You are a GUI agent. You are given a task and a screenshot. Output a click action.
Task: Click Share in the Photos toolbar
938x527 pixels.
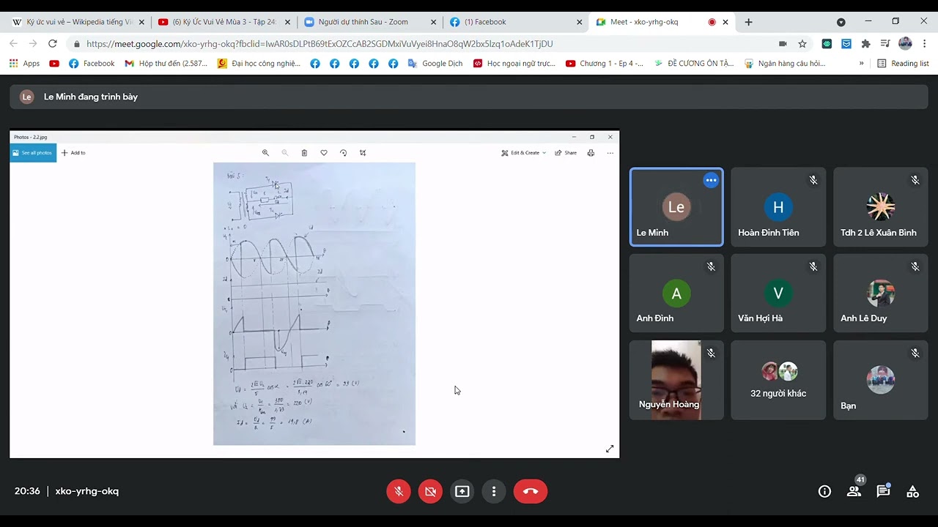click(x=566, y=153)
